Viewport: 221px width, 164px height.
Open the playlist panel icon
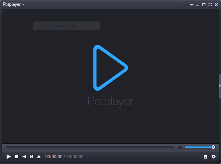tap(205, 157)
